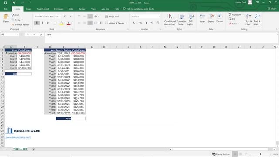The width and height of the screenshot is (279, 157).
Task: Open the Find & Select menu
Action: pos(257,20)
